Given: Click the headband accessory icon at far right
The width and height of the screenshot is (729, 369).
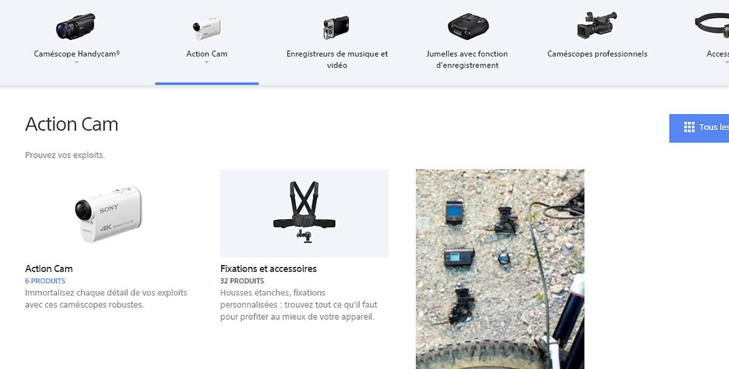Looking at the screenshot, I should point(712,26).
